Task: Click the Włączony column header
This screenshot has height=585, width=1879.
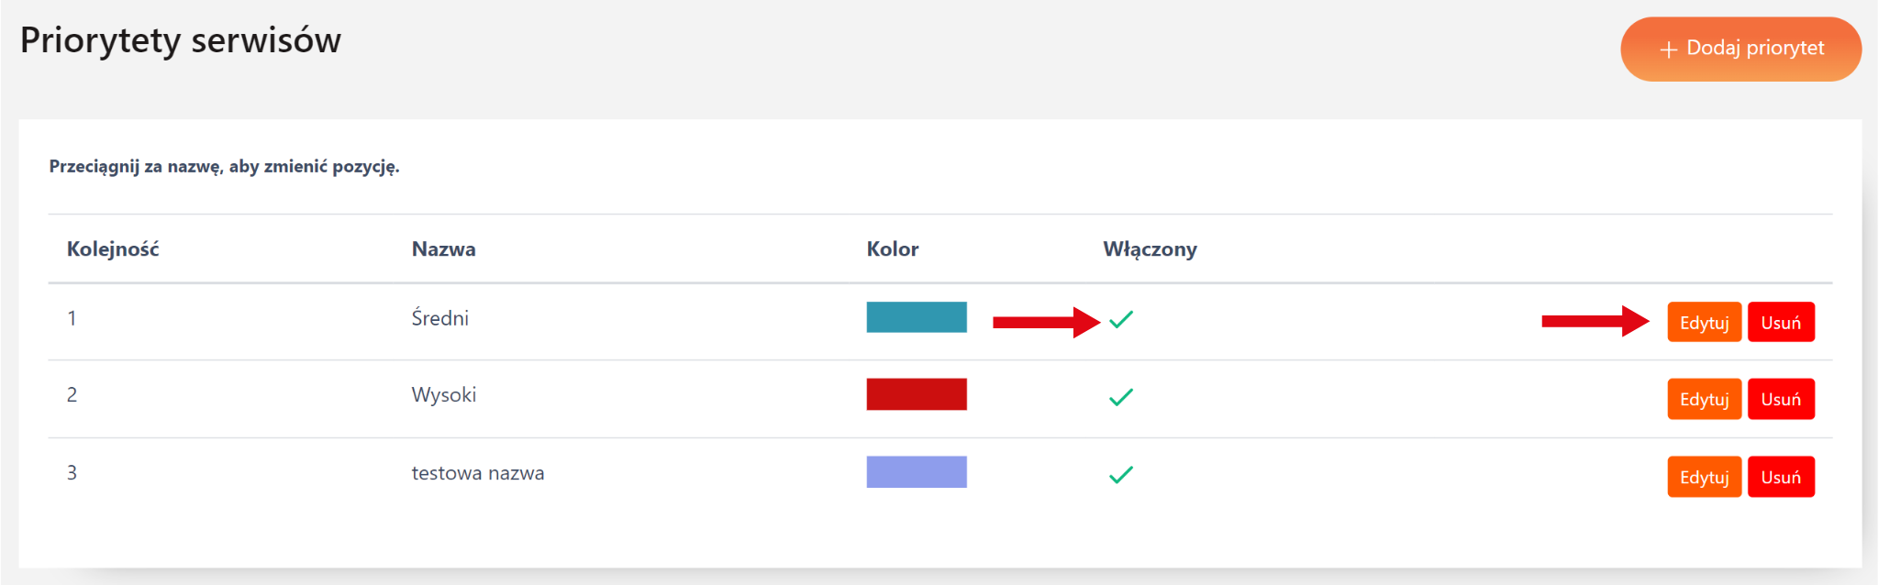Action: 1150,249
